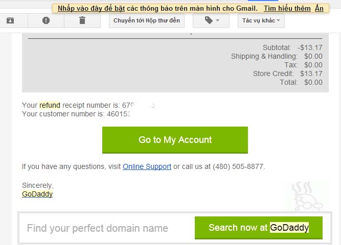Click the GoDaddy signature link
This screenshot has width=341, height=245.
tap(37, 194)
